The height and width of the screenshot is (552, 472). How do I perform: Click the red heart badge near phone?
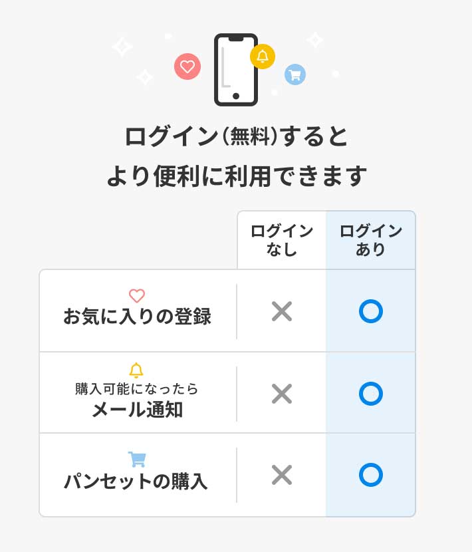(x=187, y=67)
